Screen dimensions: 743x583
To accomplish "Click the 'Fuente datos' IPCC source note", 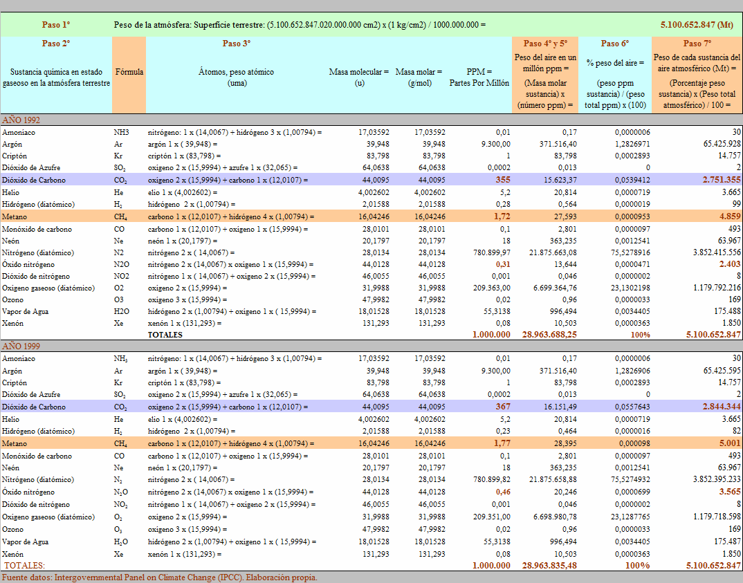I will (159, 577).
